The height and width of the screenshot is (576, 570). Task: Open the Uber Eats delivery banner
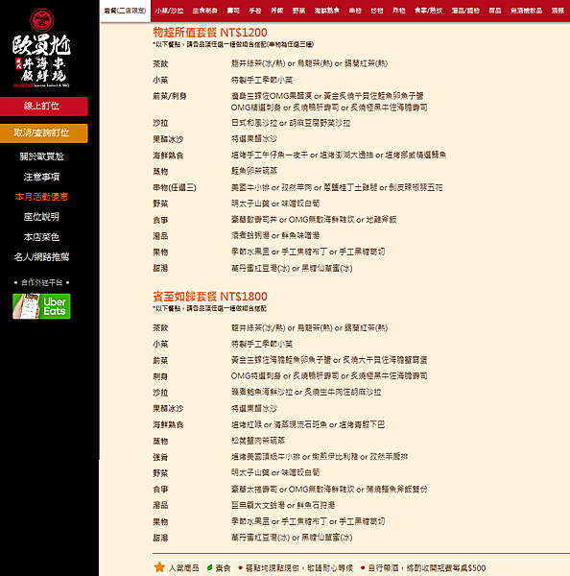(41, 306)
